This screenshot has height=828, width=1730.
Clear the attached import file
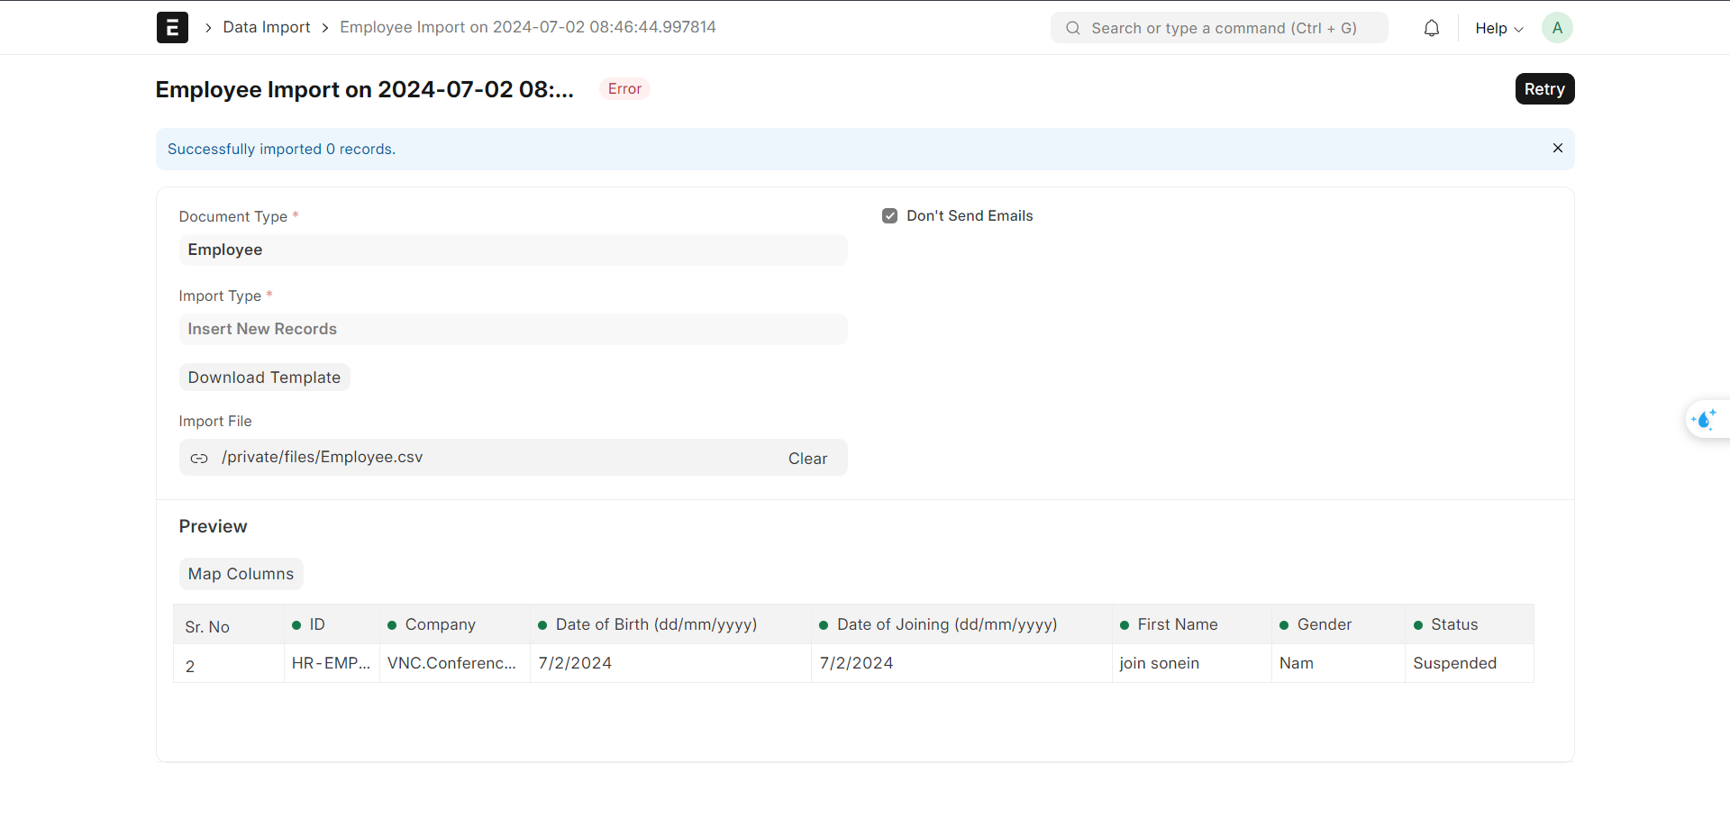[x=807, y=459]
